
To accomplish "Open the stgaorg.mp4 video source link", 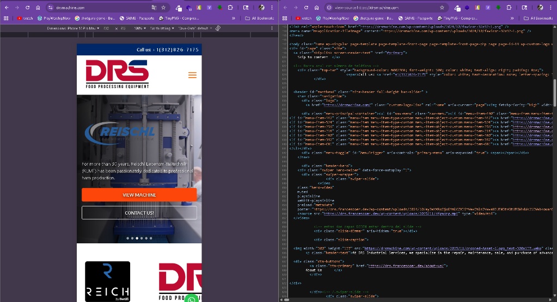I will click(390, 214).
